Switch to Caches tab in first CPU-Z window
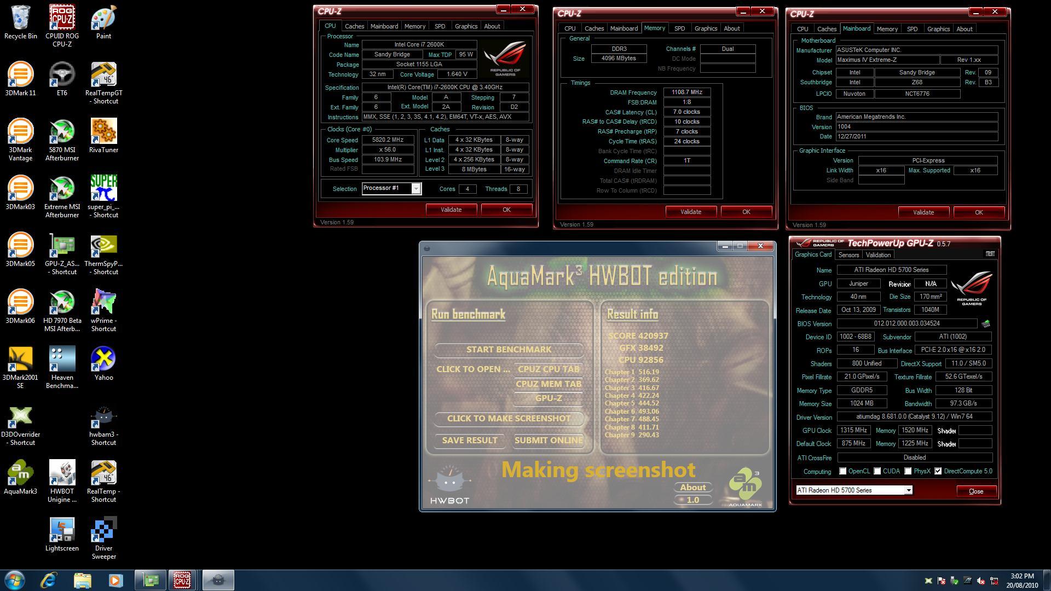The width and height of the screenshot is (1051, 591). (354, 26)
